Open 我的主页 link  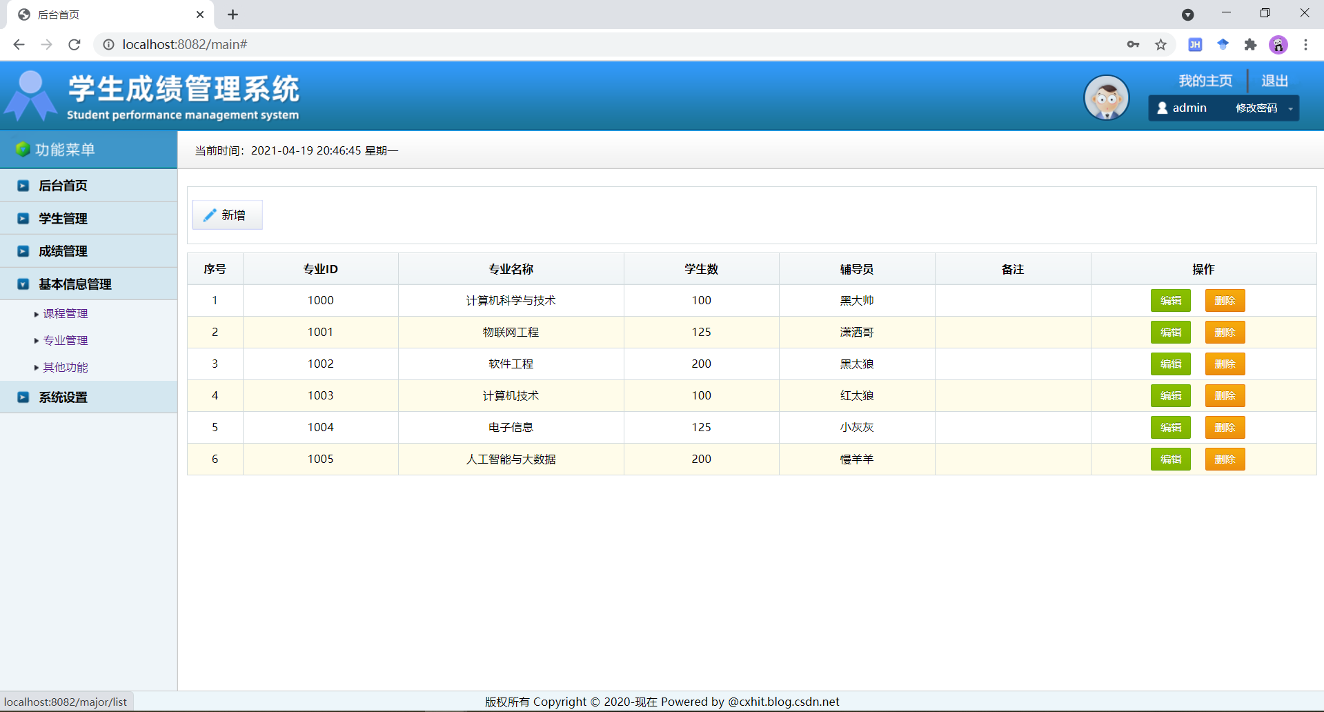click(x=1205, y=81)
